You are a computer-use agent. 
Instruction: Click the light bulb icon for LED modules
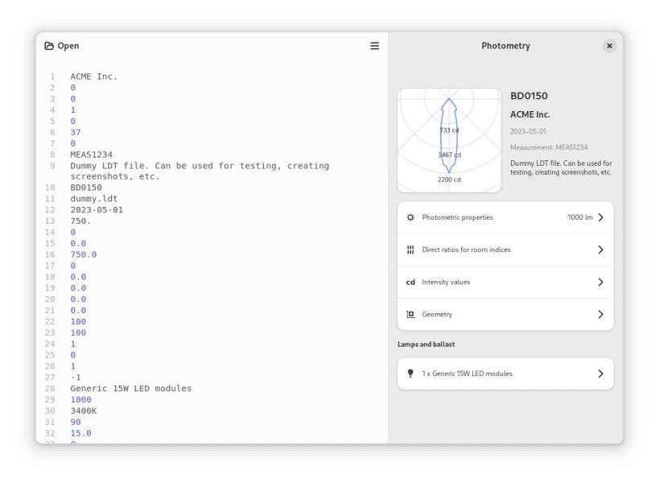click(x=410, y=373)
